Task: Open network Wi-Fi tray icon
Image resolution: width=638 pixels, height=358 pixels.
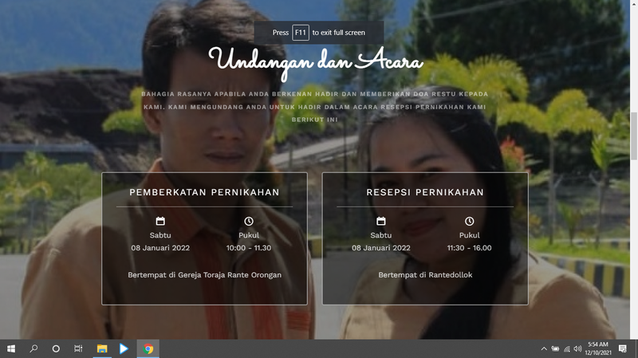Action: click(x=567, y=348)
